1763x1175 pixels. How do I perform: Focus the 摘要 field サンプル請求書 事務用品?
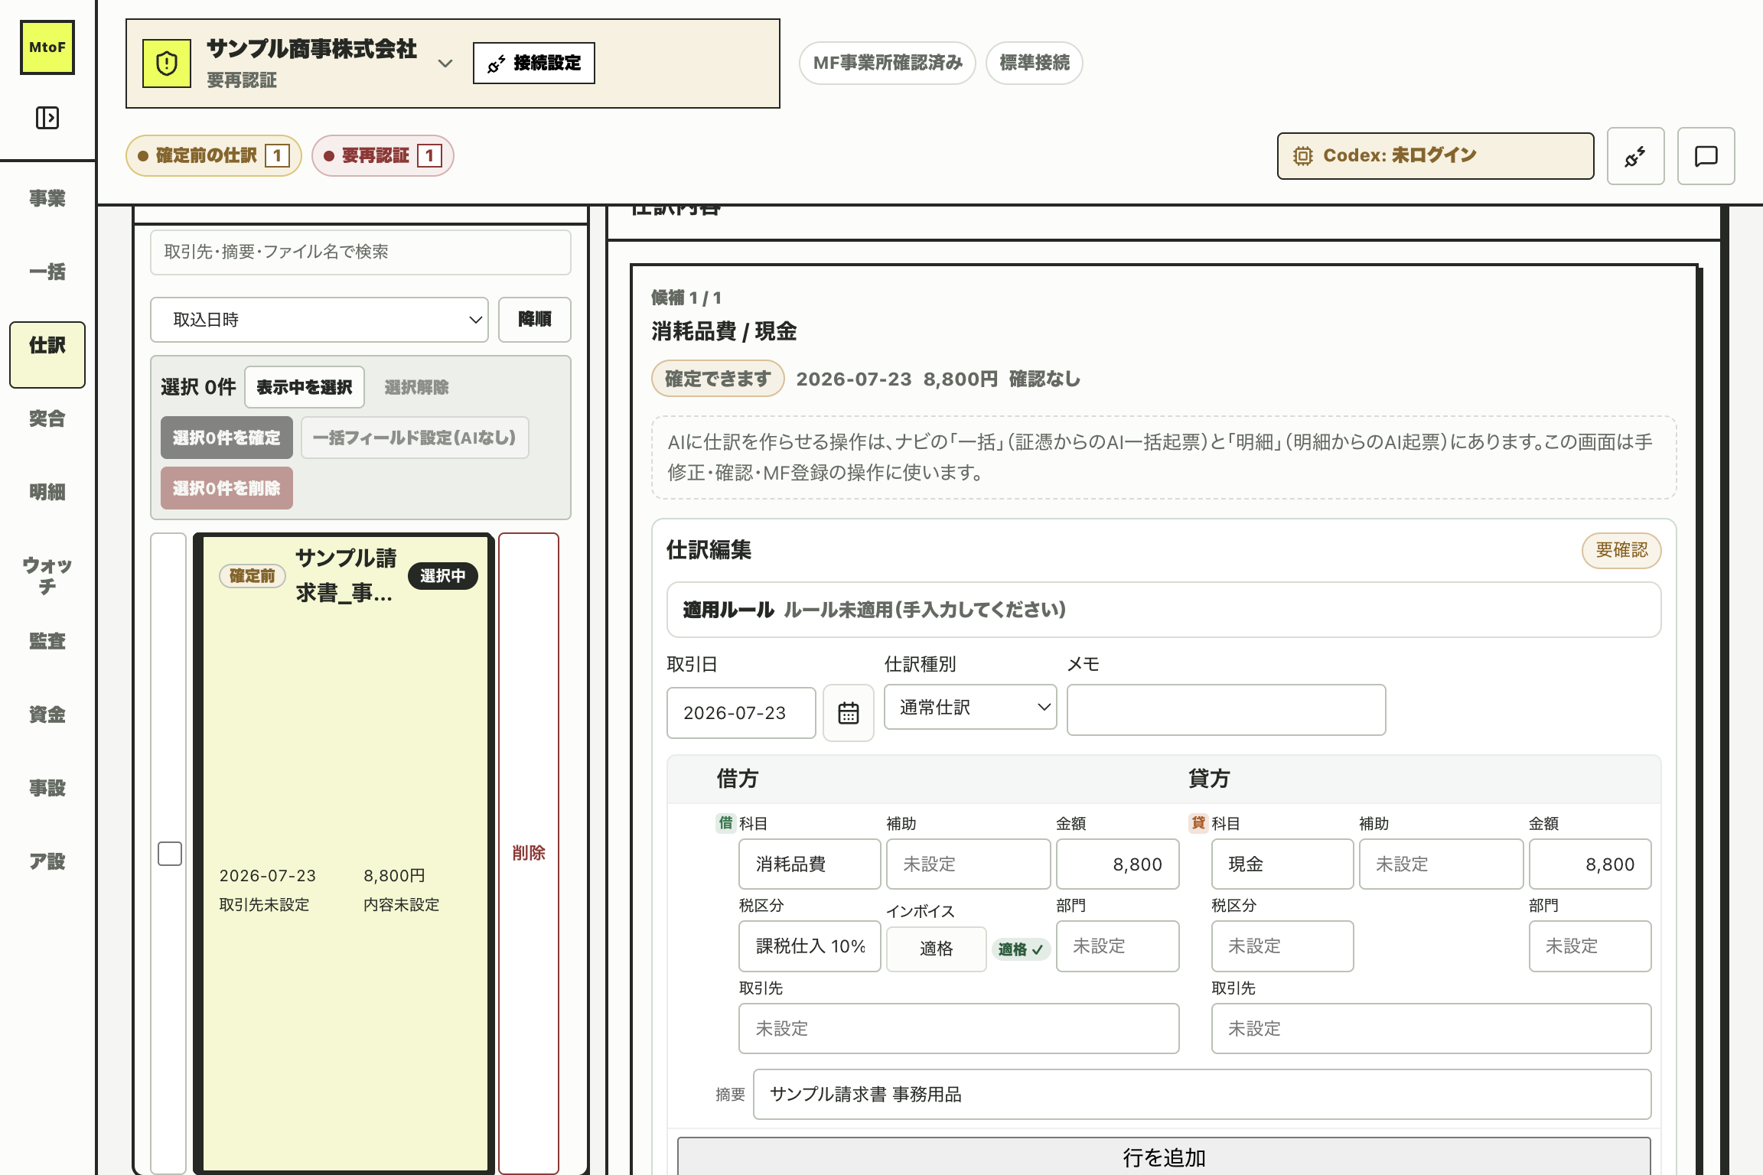click(1202, 1095)
